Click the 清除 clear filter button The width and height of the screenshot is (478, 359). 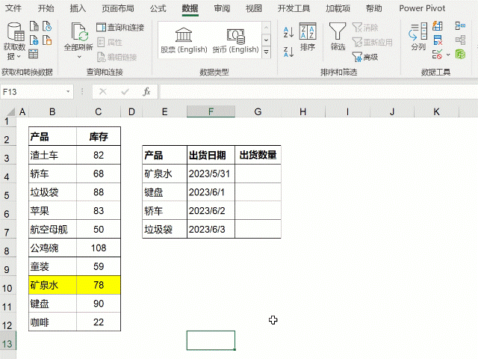(x=365, y=28)
